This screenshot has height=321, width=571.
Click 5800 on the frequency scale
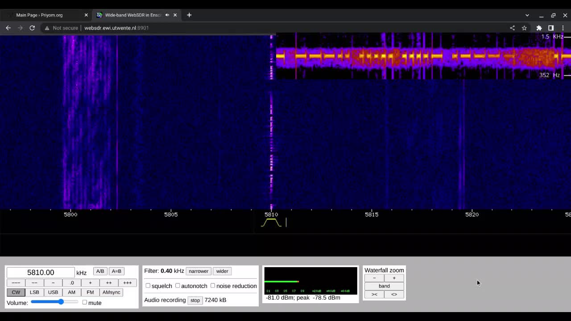coord(70,214)
